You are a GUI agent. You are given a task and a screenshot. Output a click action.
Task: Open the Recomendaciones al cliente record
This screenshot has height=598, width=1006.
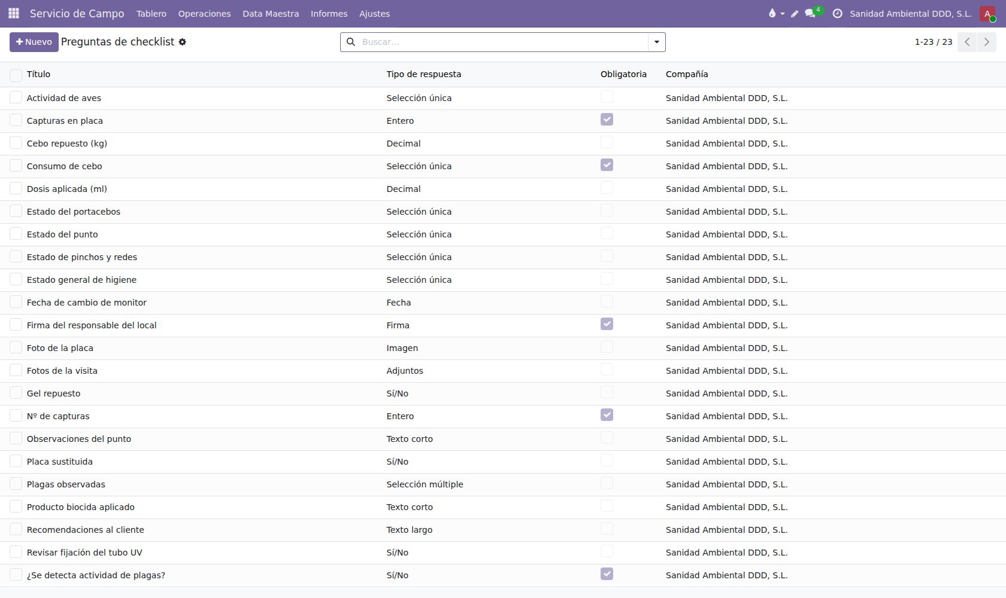tap(86, 530)
